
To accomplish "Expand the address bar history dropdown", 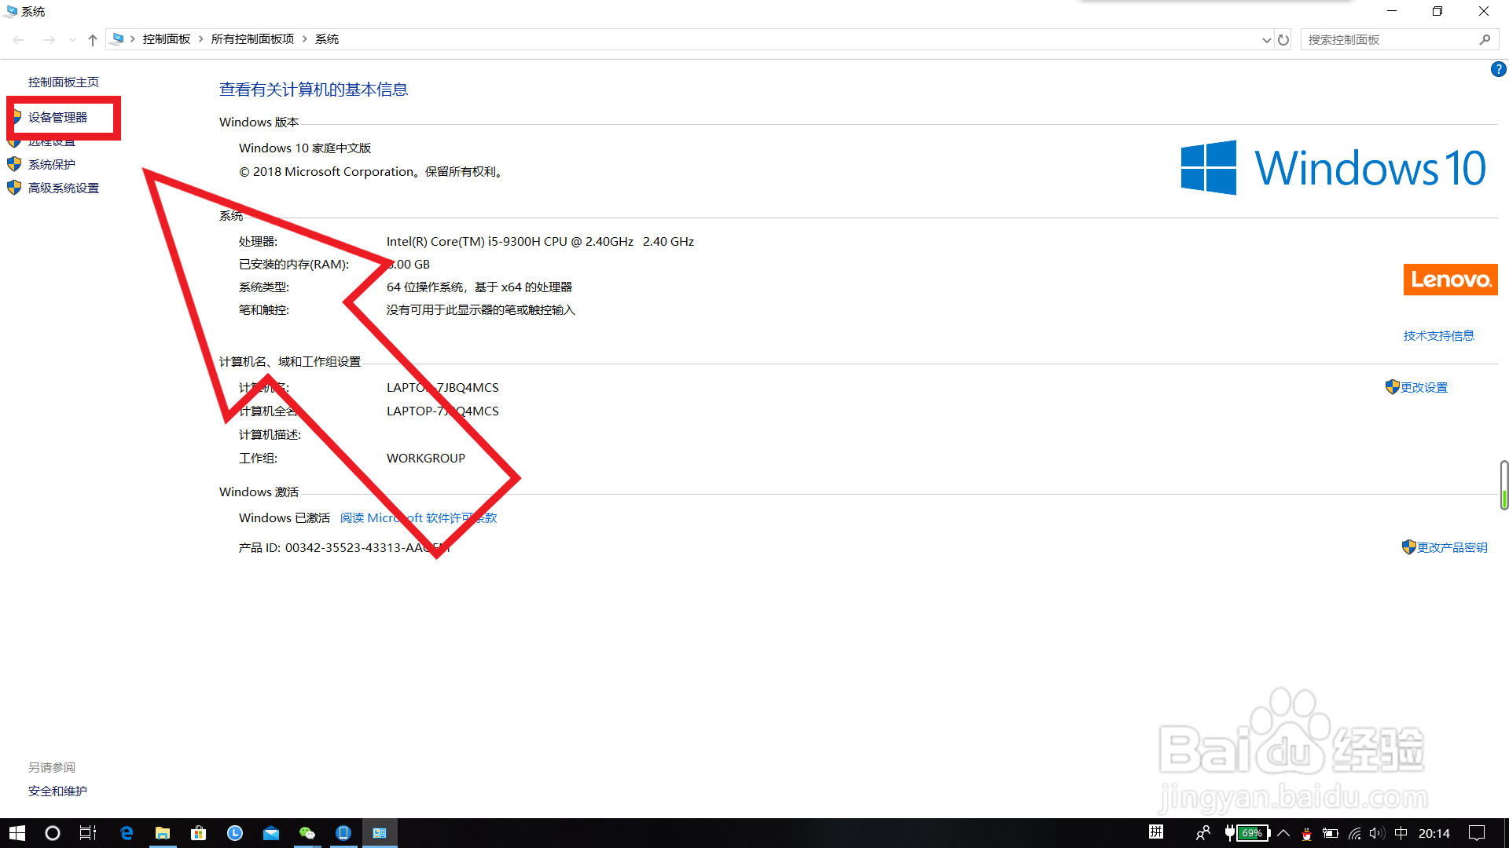I will (1266, 40).
